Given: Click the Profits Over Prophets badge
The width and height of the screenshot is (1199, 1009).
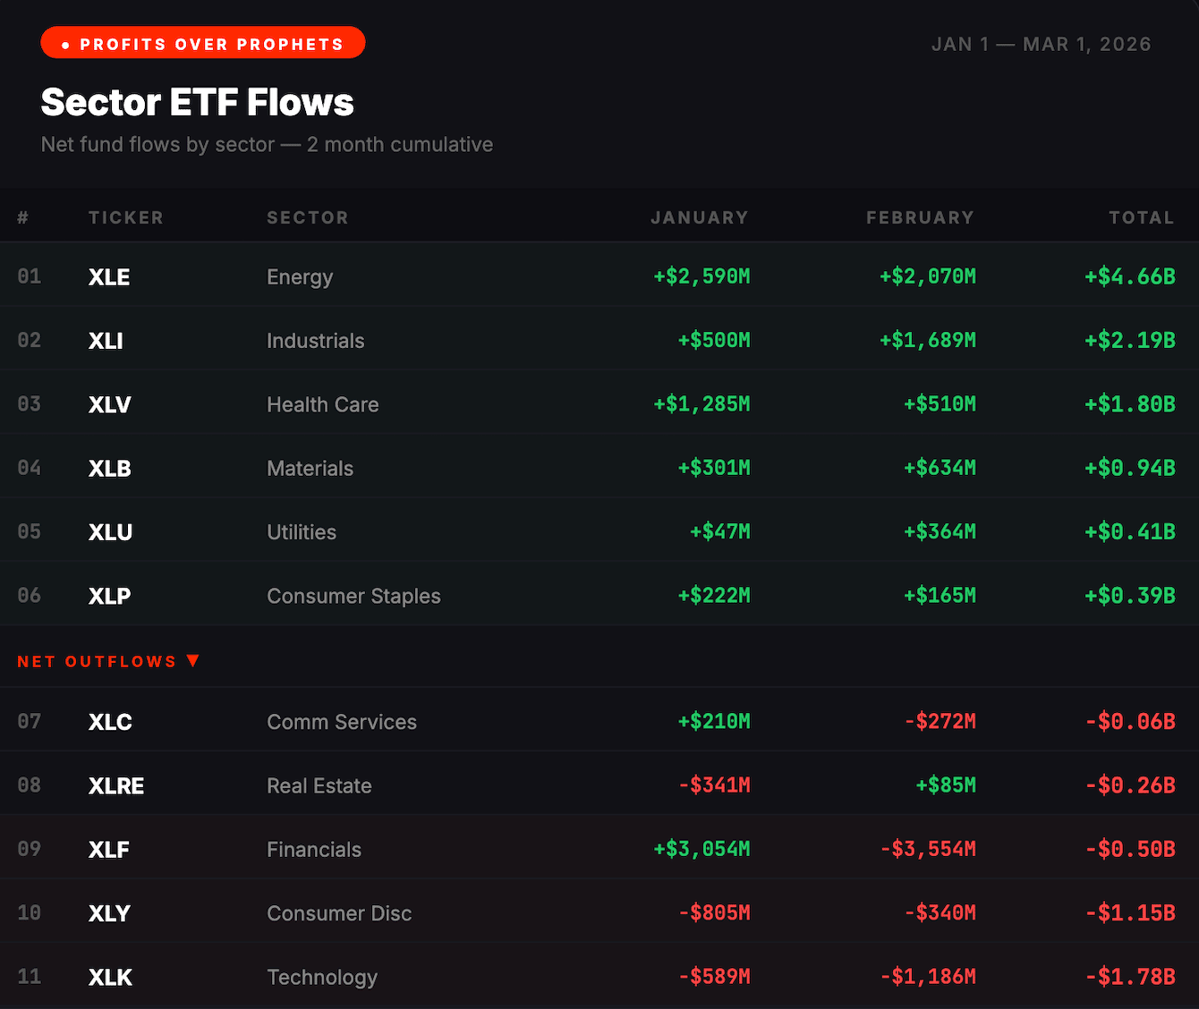Looking at the screenshot, I should click(203, 43).
